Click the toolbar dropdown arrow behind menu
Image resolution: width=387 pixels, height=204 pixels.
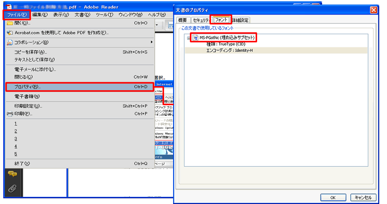point(157,25)
